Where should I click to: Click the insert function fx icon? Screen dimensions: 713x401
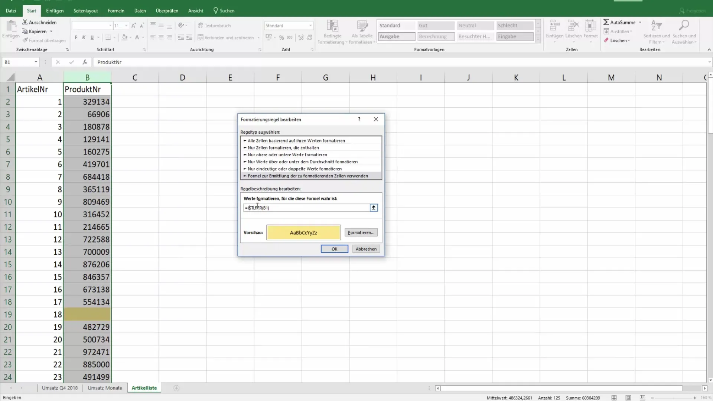85,62
